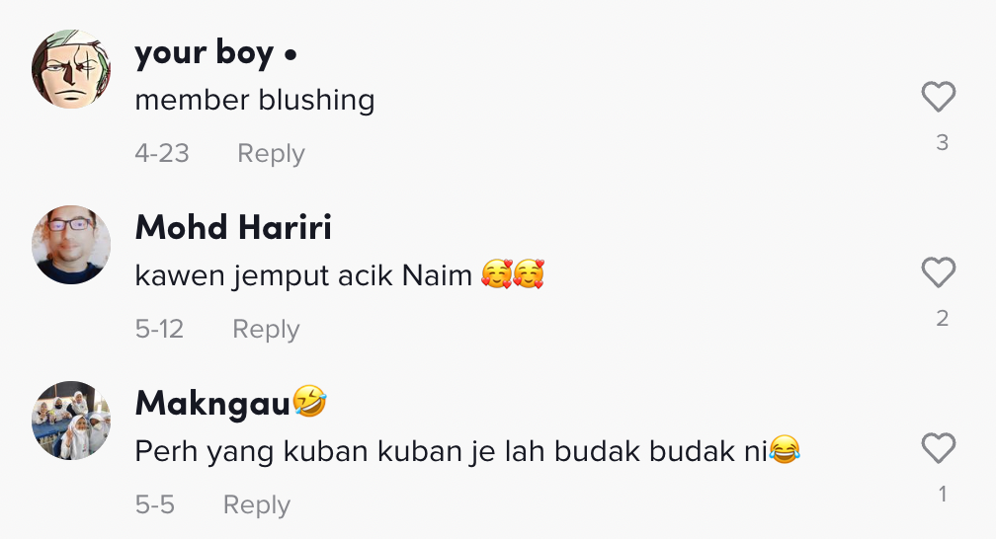Click the 3 likes count
The image size is (996, 539).
(942, 143)
